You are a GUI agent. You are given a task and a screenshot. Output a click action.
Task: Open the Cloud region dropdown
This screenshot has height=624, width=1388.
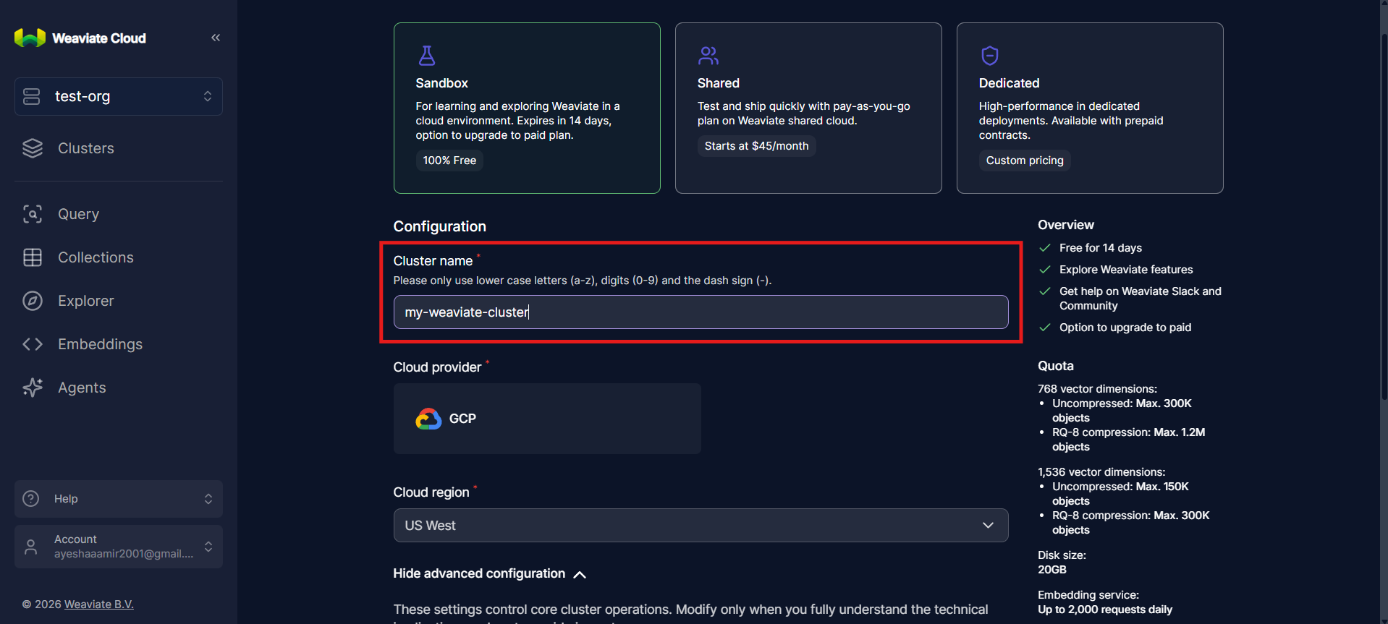click(700, 526)
